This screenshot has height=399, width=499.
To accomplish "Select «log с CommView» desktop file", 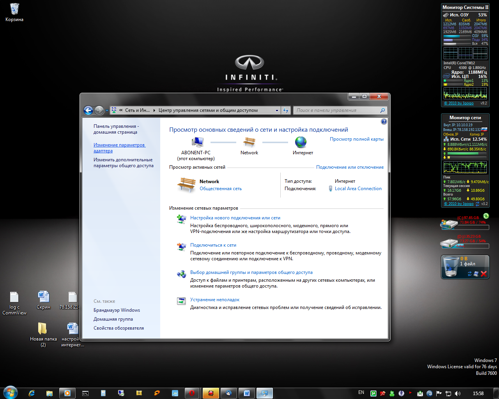I will click(14, 303).
